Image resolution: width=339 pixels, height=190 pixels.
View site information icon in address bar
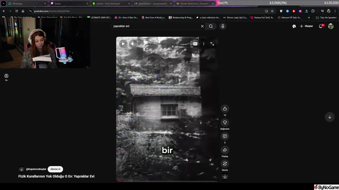tap(30, 11)
